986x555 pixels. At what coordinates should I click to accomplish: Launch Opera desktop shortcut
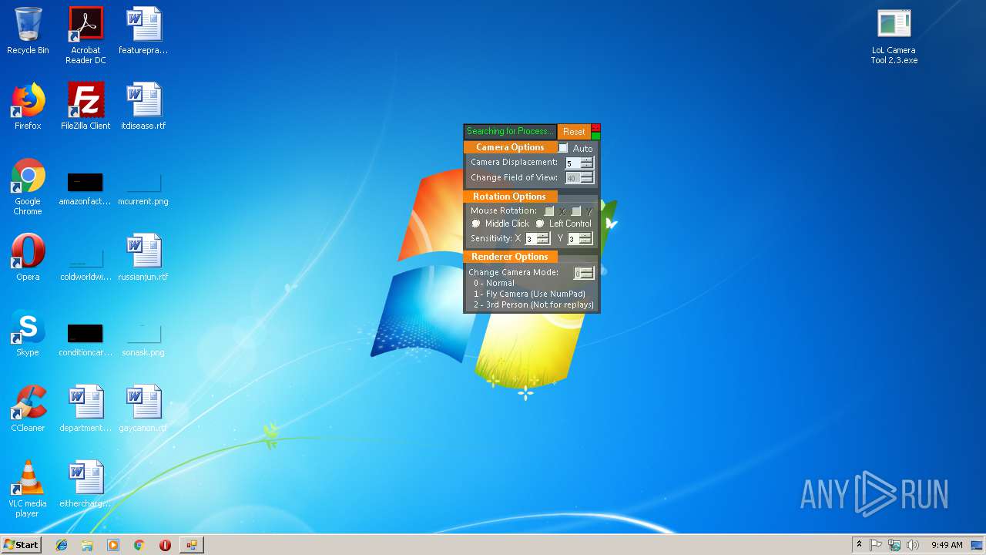[x=28, y=258]
